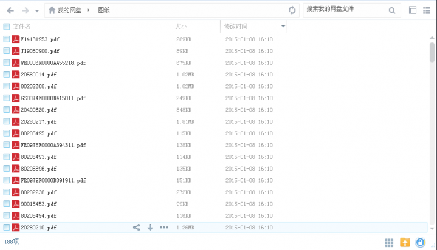Viewport: 437px width, 250px height.
Task: Toggle the preview pane layout icon
Action: (x=413, y=10)
